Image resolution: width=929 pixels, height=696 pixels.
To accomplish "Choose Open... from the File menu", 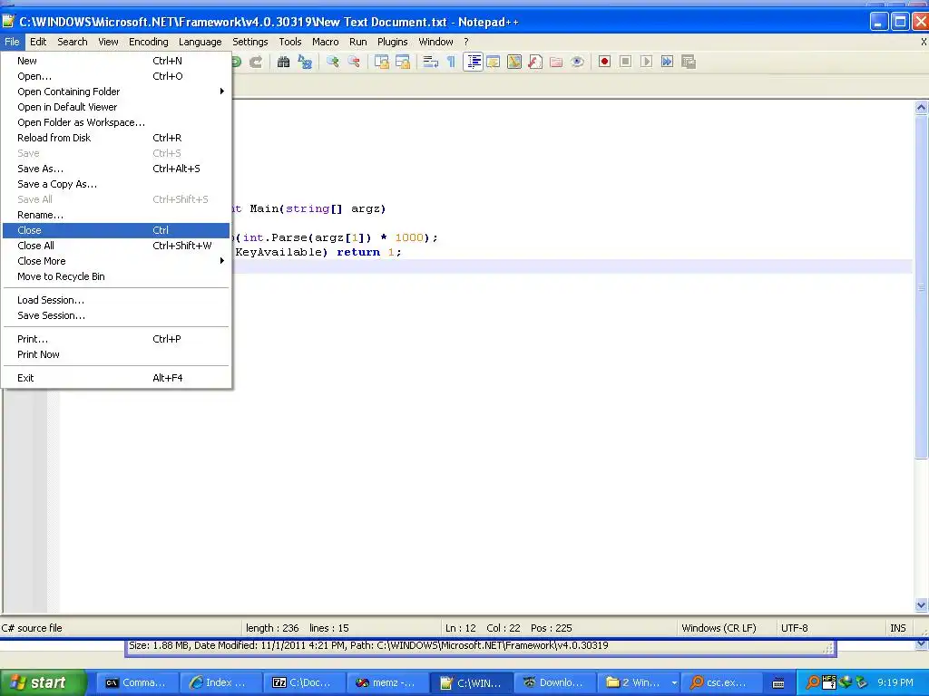I will [x=116, y=76].
